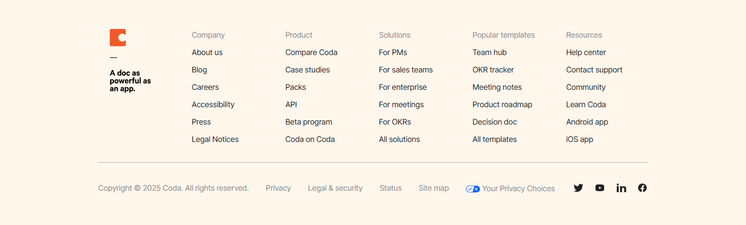Viewport: 746px width, 225px height.
Task: Open Legal Notices under Company
Action: tap(215, 139)
